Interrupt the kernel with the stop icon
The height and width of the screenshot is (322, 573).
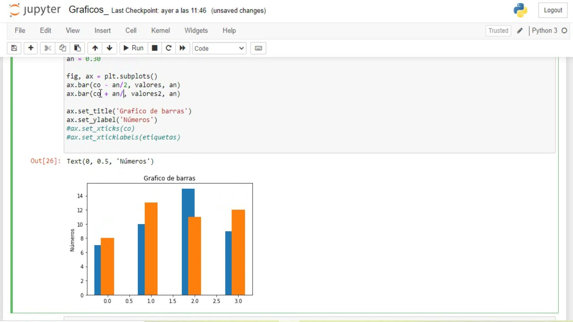tap(154, 48)
